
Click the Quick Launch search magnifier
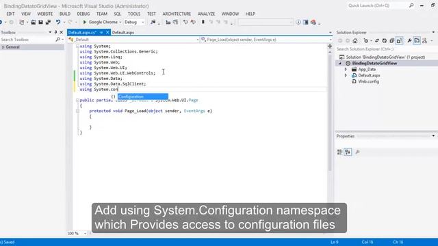[x=411, y=5]
